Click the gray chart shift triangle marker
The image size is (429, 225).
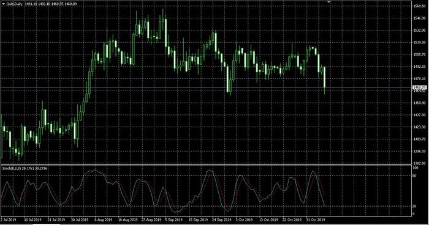click(x=329, y=2)
